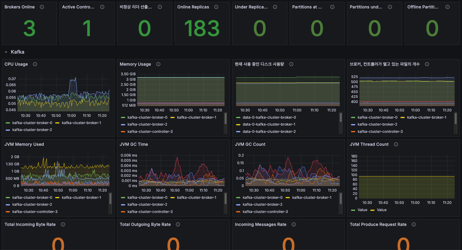The image size is (462, 250).
Task: Click the info icon beside Partitions und...
Action: point(390,7)
